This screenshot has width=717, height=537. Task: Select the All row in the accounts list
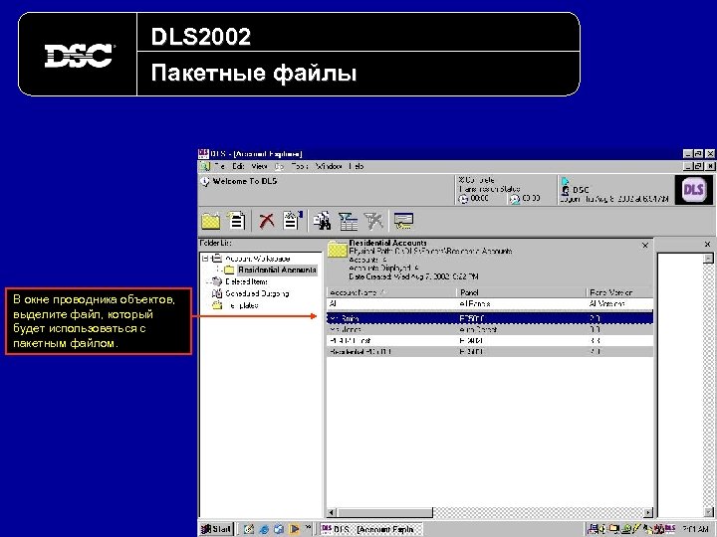click(x=490, y=303)
